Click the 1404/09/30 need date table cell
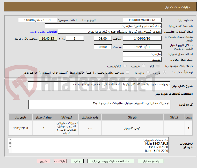This screenshot has width=197, height=168. [21, 128]
